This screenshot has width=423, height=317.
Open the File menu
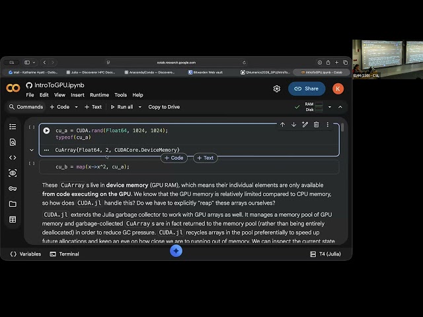tap(30, 95)
